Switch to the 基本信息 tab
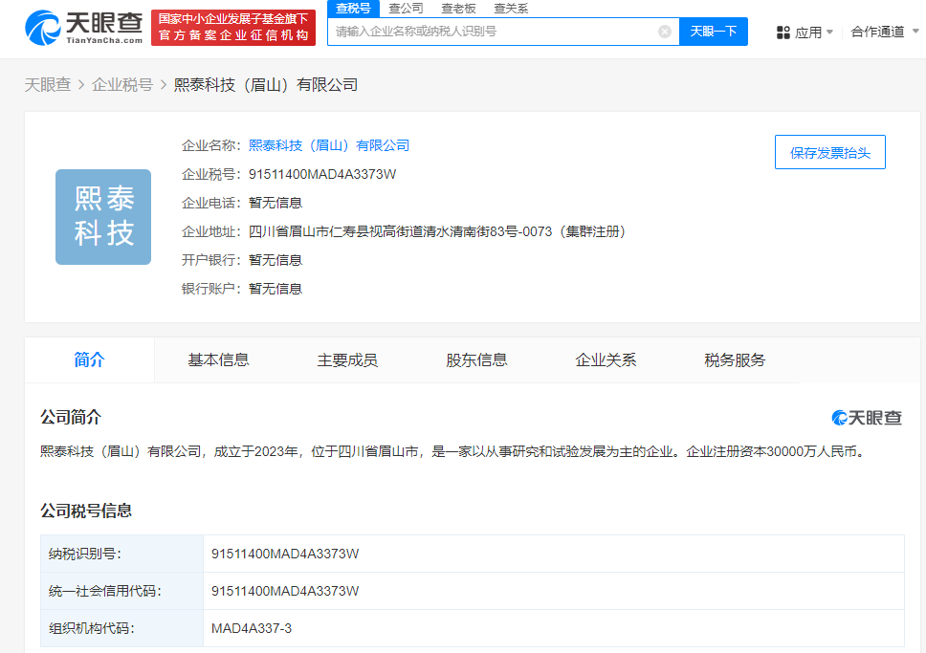 point(218,359)
